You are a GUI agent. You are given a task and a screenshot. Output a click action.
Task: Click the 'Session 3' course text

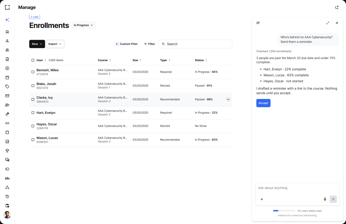104,101
